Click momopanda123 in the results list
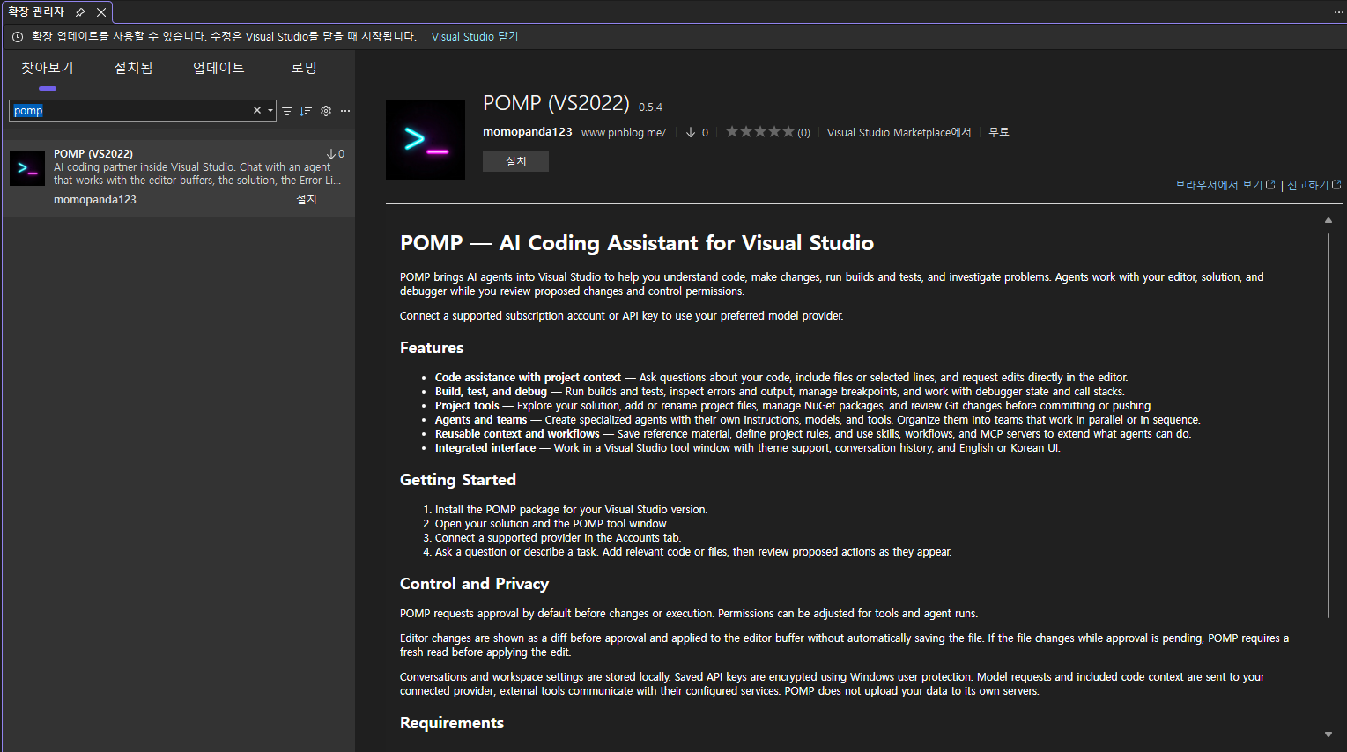 pos(95,200)
